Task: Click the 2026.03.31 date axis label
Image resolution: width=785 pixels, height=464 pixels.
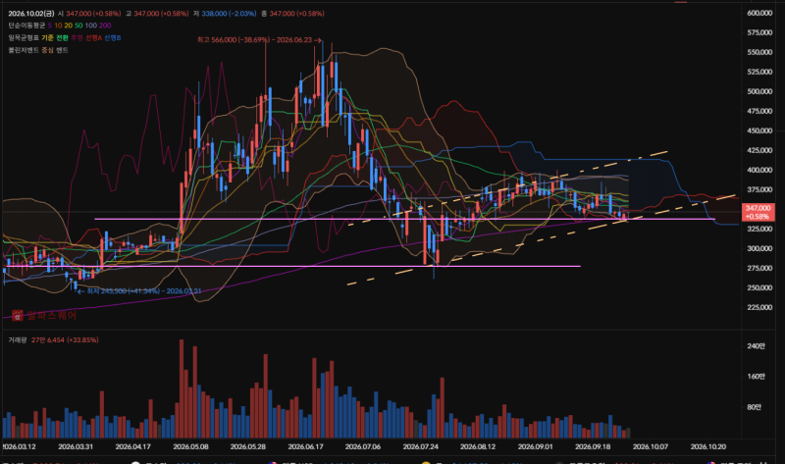Action: click(76, 446)
